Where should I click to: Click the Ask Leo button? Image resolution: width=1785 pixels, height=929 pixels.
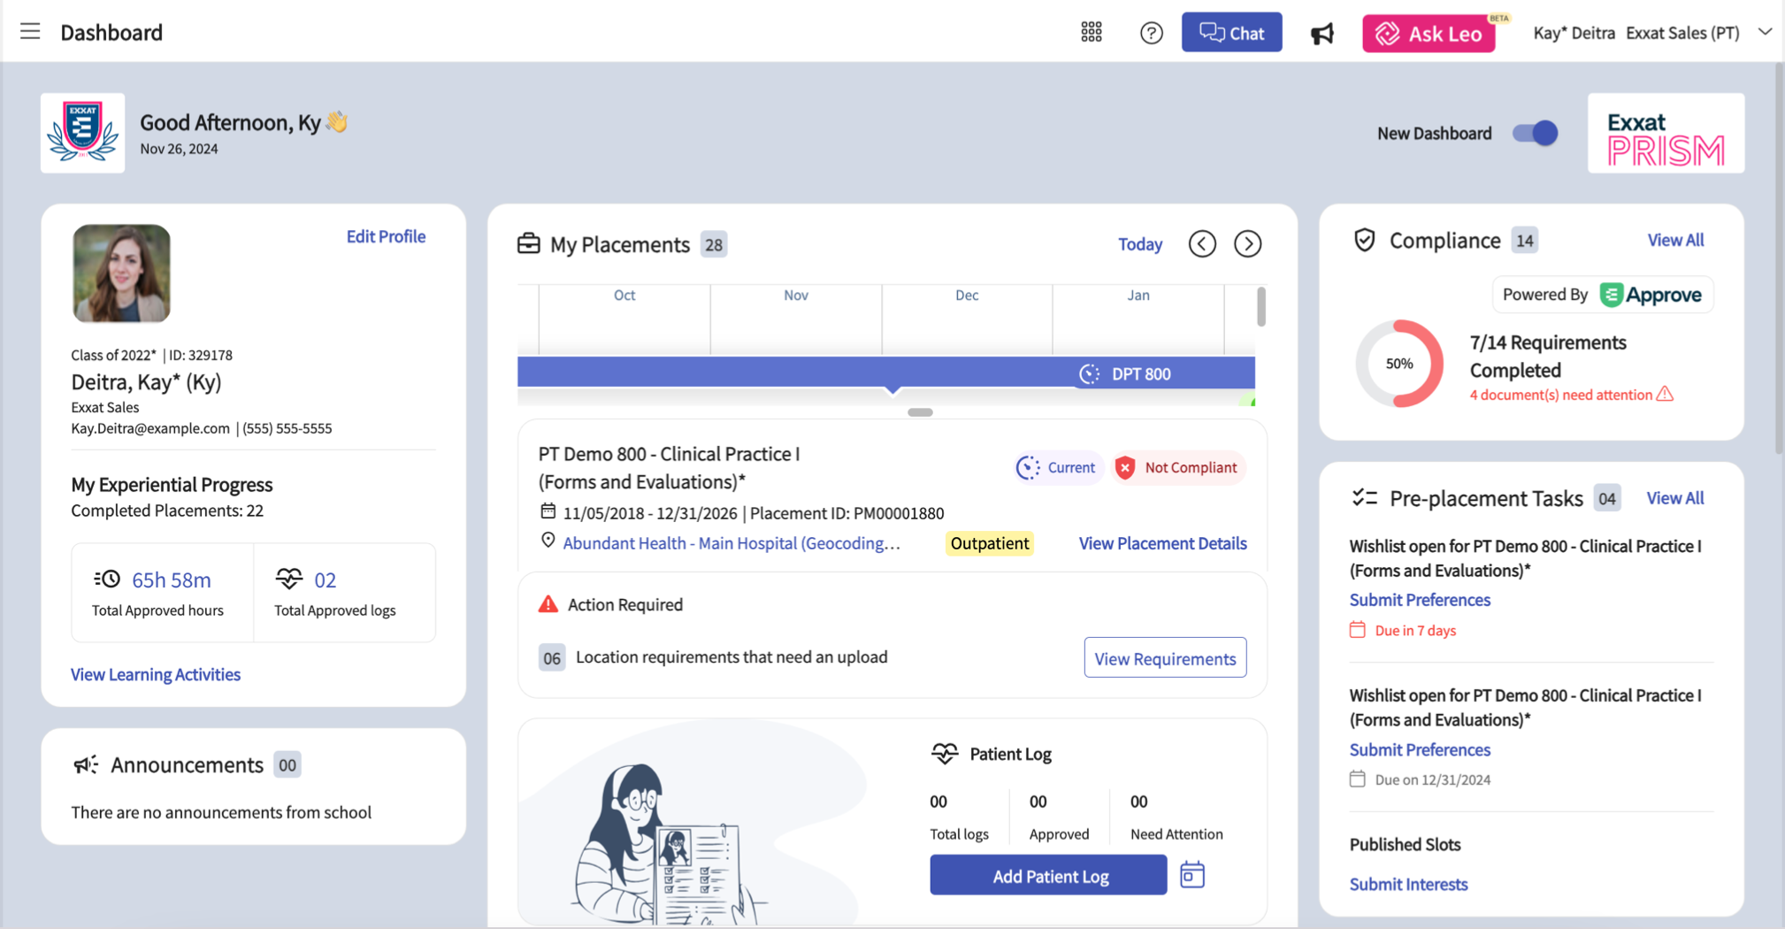click(x=1429, y=33)
